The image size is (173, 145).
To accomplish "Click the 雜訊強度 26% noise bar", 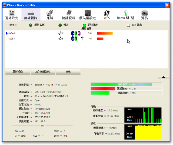I will 127,93.
